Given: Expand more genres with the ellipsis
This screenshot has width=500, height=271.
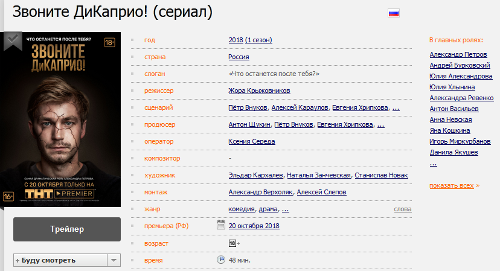Looking at the screenshot, I should point(286,209).
